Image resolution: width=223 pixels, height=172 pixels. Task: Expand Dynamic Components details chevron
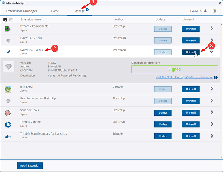click(212, 29)
